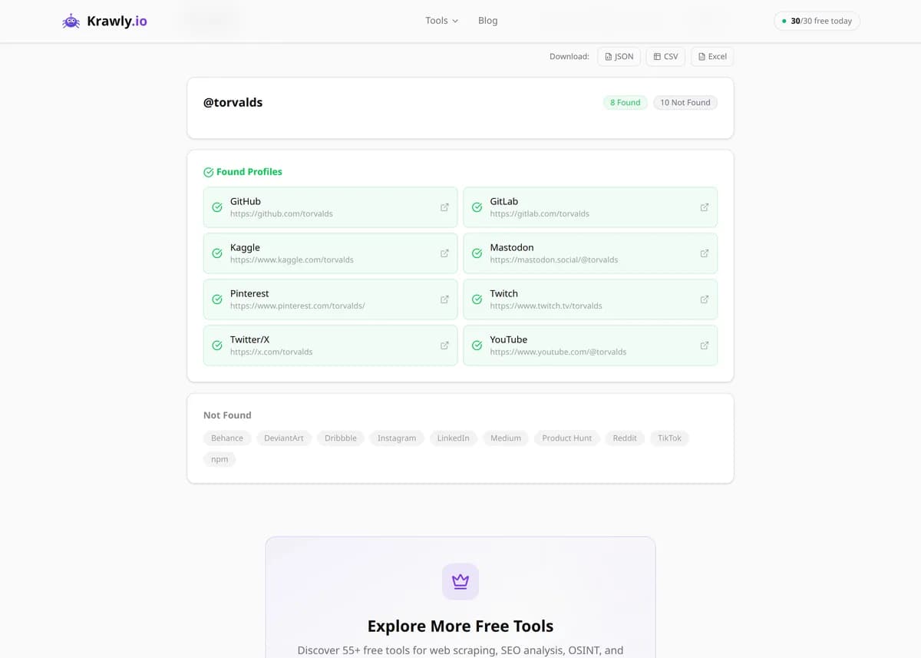Image resolution: width=921 pixels, height=658 pixels.
Task: Open the mastodon.social/@torvalds URL
Action: 554,260
